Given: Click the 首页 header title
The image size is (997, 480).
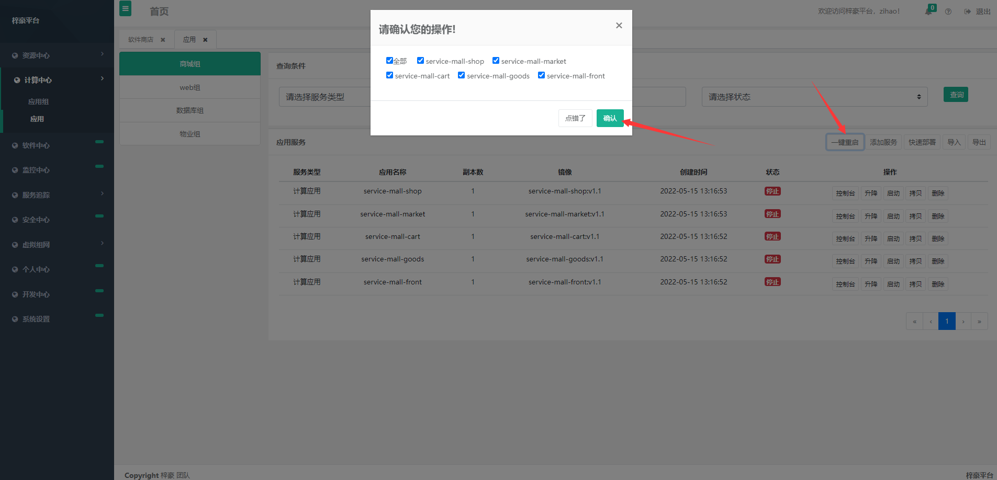Looking at the screenshot, I should point(159,12).
